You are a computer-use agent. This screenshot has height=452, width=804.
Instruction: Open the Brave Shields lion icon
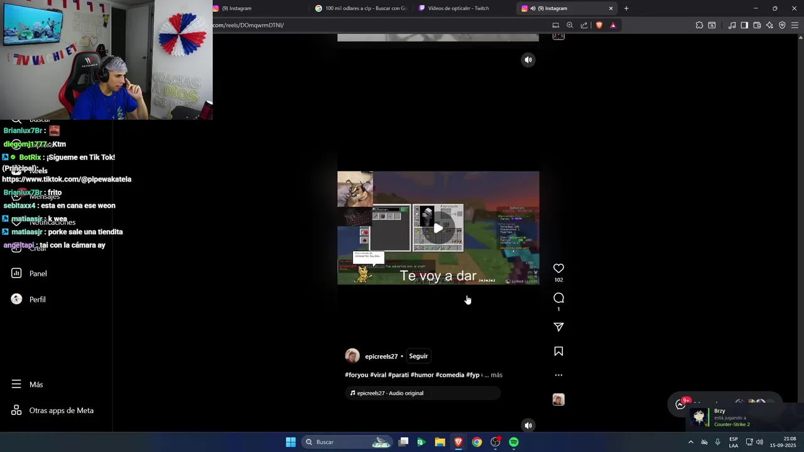(x=599, y=25)
